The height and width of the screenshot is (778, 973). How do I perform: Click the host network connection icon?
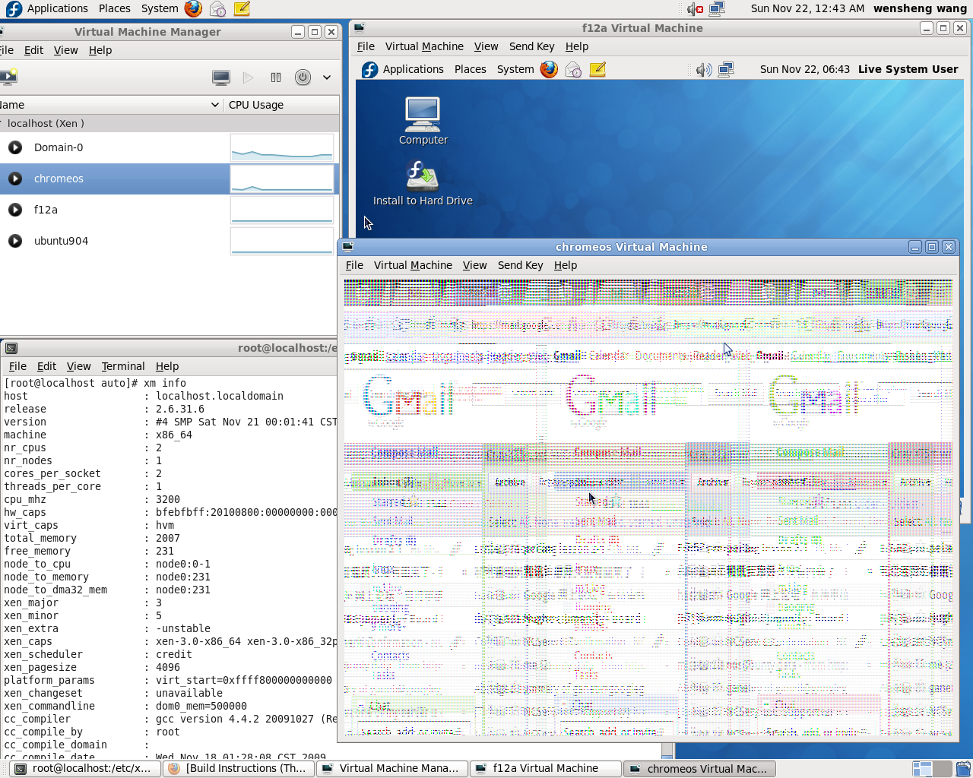tap(716, 9)
